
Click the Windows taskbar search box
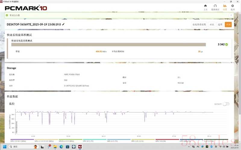(21, 147)
